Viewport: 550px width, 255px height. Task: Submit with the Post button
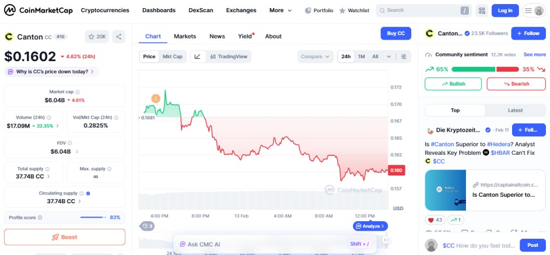533,245
